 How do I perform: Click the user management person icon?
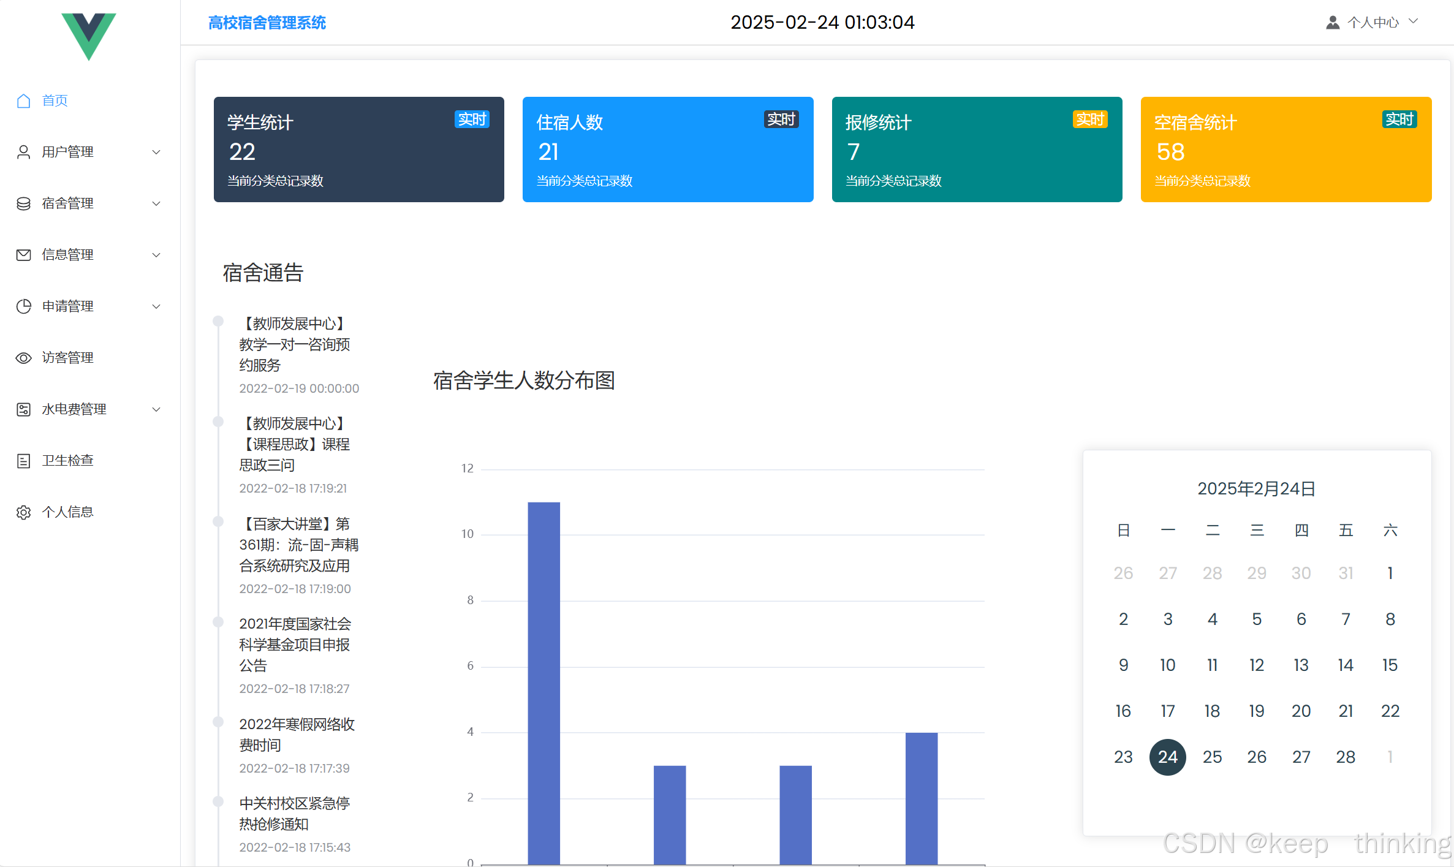(x=23, y=152)
